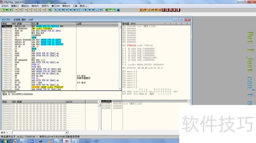Open Windows list with W icon
Viewport: 256px width, 143px height.
coord(70,10)
